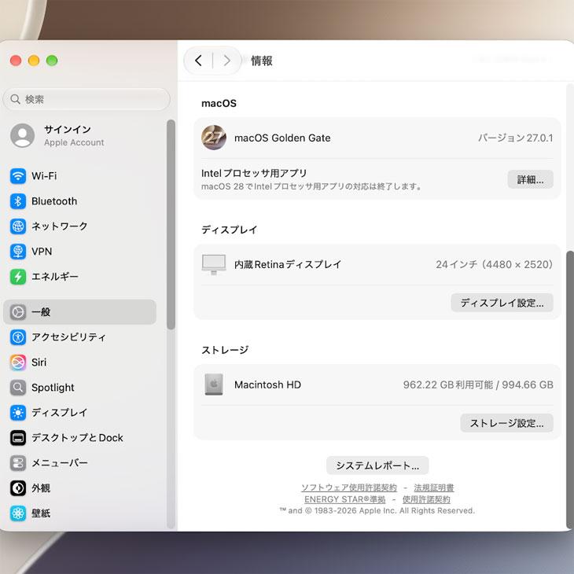Click 24インチ (4480 × 2520) text
The width and height of the screenshot is (574, 574).
(495, 264)
